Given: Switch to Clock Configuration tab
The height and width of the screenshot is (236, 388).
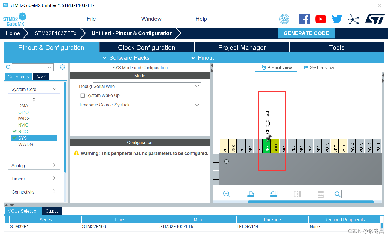Looking at the screenshot, I should point(147,47).
